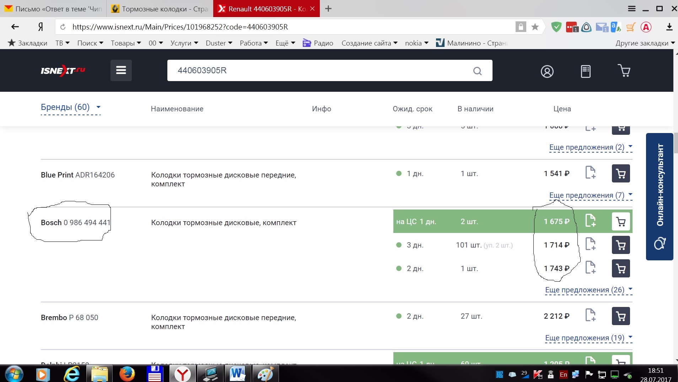This screenshot has width=678, height=382.
Task: Open the green shield protection extension
Action: click(556, 27)
